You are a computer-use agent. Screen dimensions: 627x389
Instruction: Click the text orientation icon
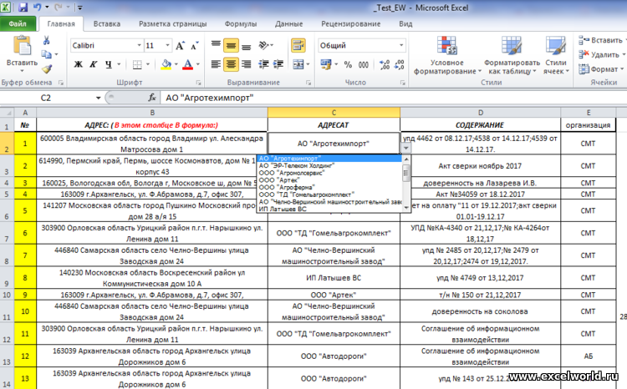click(x=263, y=45)
